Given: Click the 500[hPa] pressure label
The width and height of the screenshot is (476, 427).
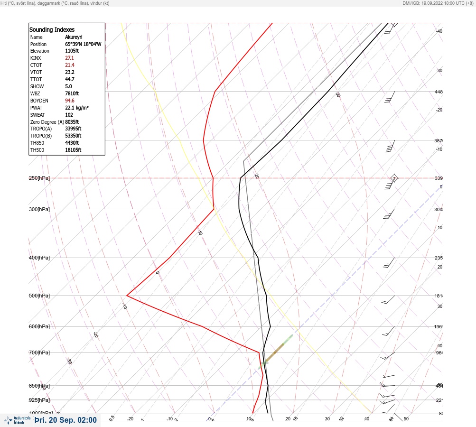Looking at the screenshot, I should point(39,296).
